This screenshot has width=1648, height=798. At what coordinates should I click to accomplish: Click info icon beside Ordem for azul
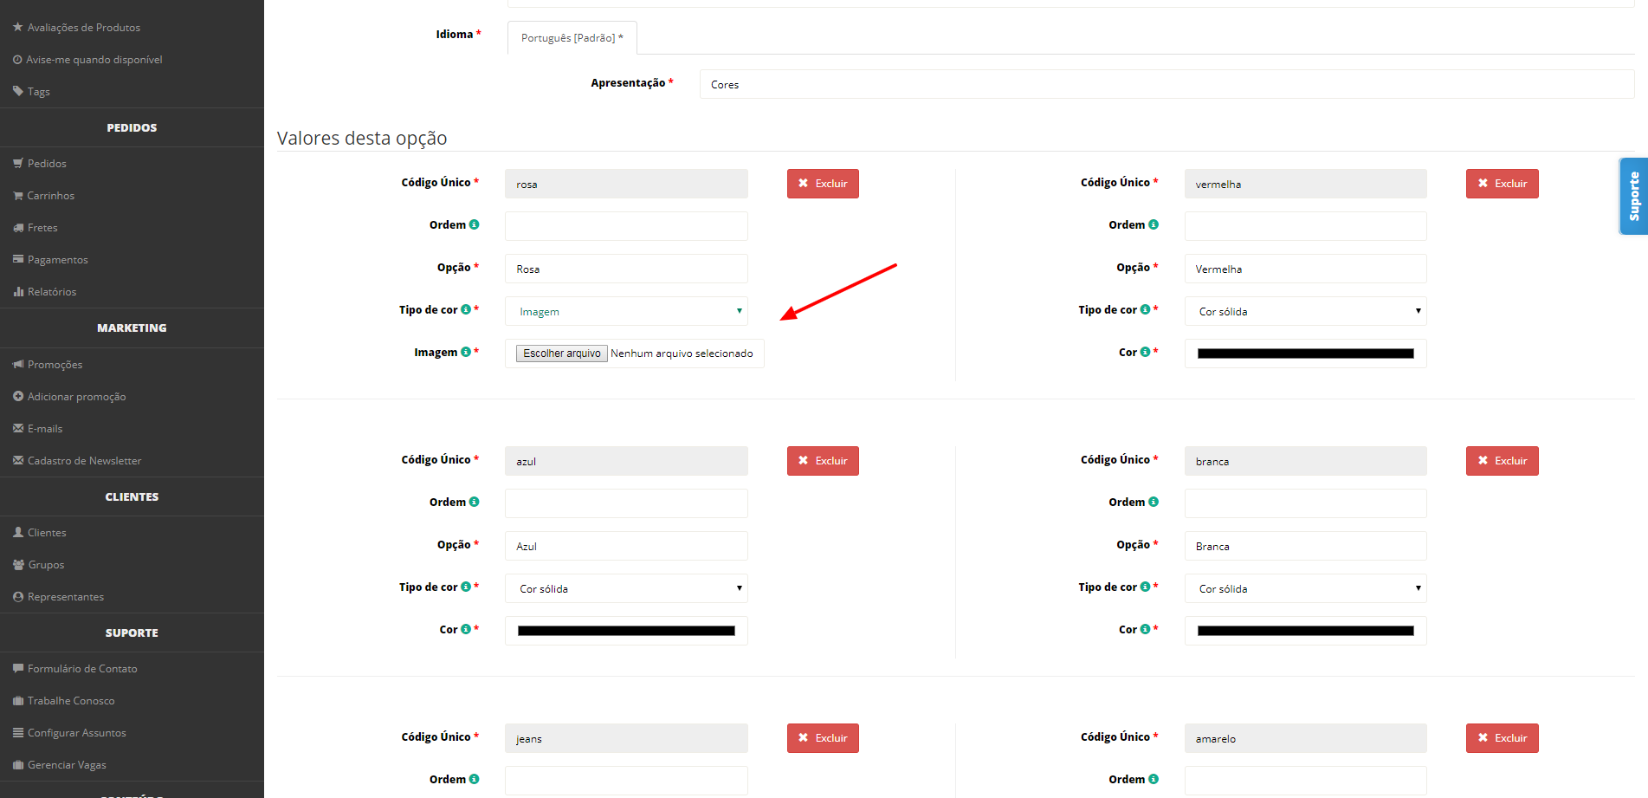point(474,502)
